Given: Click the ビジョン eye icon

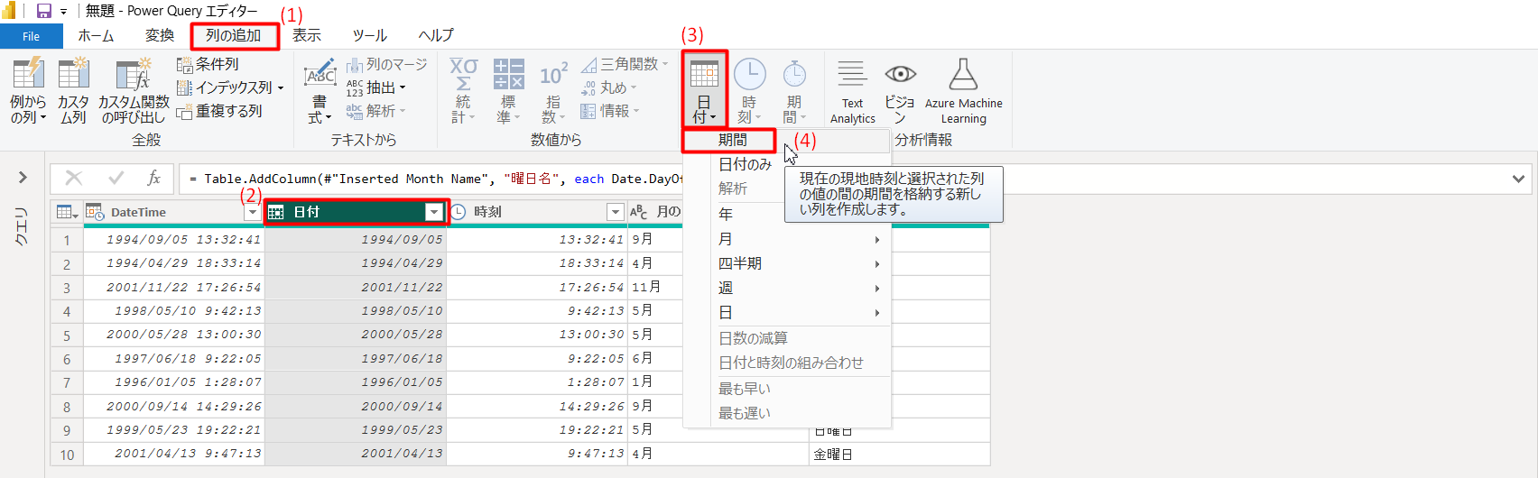Looking at the screenshot, I should coord(900,76).
